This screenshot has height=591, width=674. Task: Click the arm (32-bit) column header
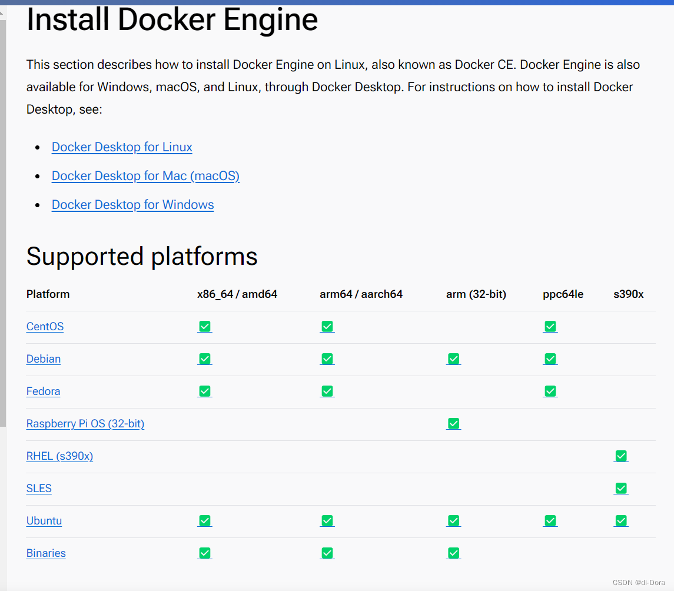pyautogui.click(x=476, y=294)
